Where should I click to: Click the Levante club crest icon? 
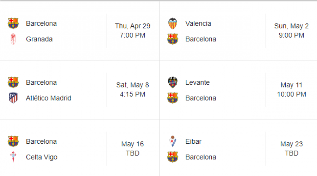click(173, 83)
